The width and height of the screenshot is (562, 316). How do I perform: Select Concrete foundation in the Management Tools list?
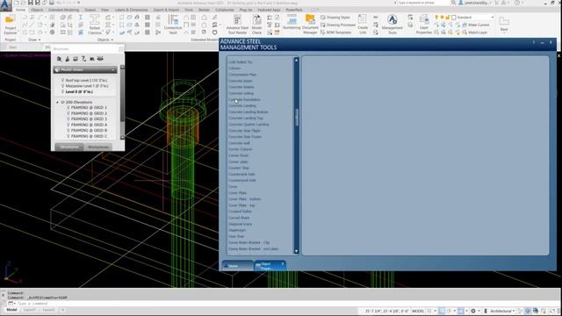244,99
